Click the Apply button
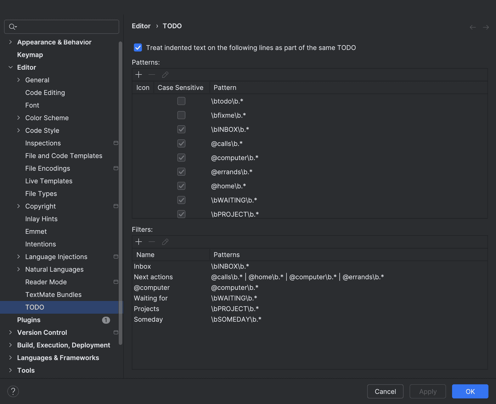 click(428, 391)
